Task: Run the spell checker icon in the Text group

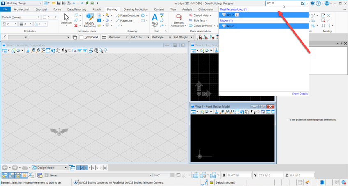Action: [x=162, y=15]
